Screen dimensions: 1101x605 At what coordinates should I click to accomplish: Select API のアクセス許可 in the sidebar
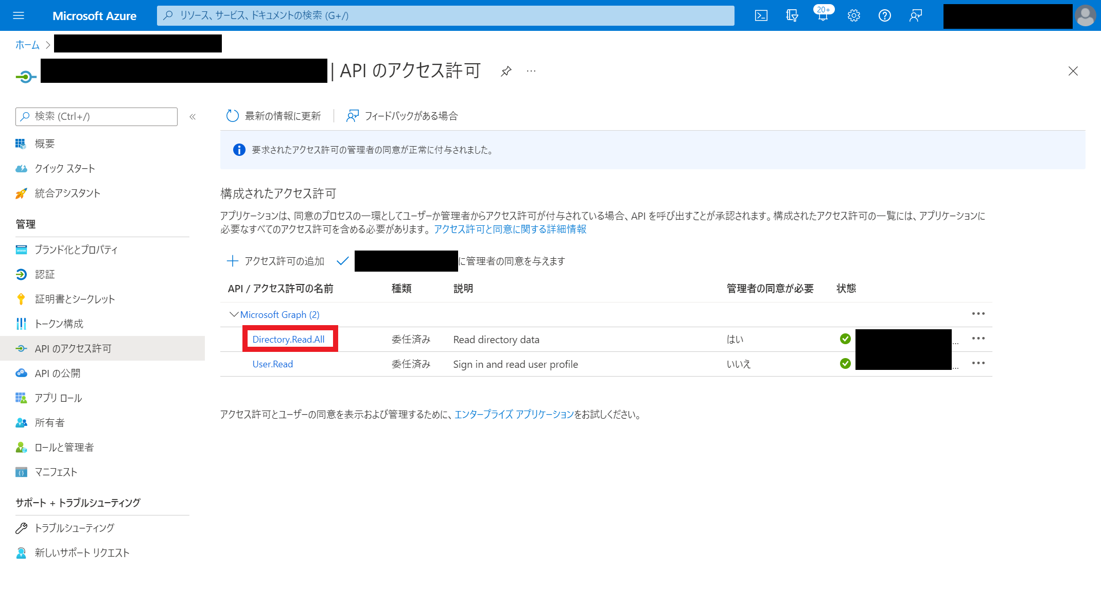[x=102, y=348]
